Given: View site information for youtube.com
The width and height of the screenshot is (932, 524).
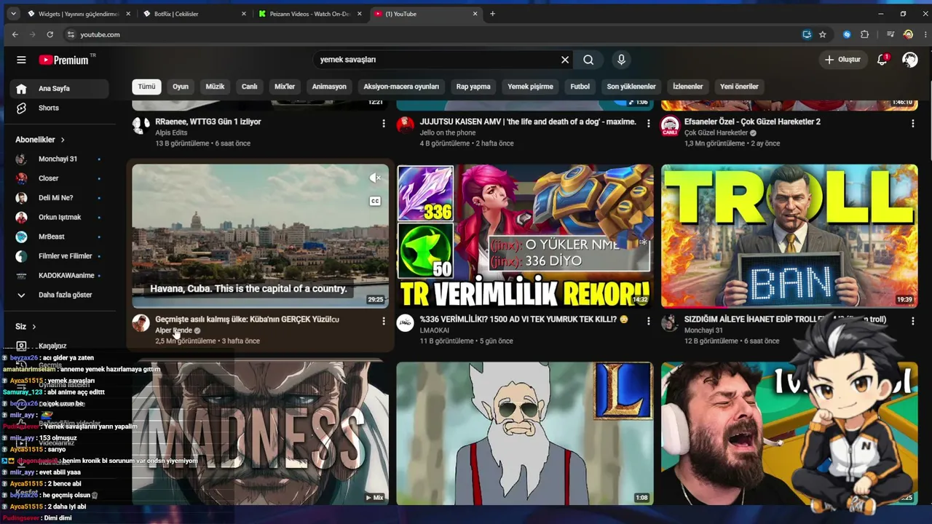Looking at the screenshot, I should pyautogui.click(x=71, y=34).
